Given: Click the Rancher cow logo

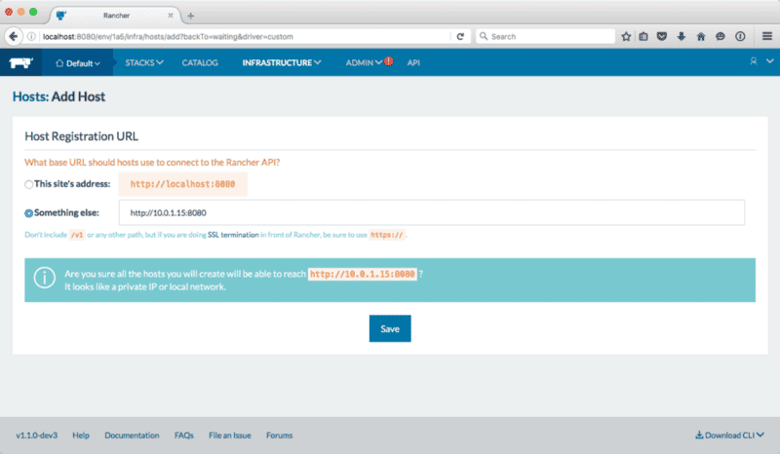Looking at the screenshot, I should [21, 62].
